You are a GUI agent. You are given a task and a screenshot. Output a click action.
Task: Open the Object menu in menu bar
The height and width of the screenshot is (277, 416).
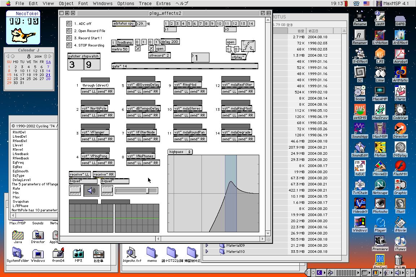click(66, 3)
